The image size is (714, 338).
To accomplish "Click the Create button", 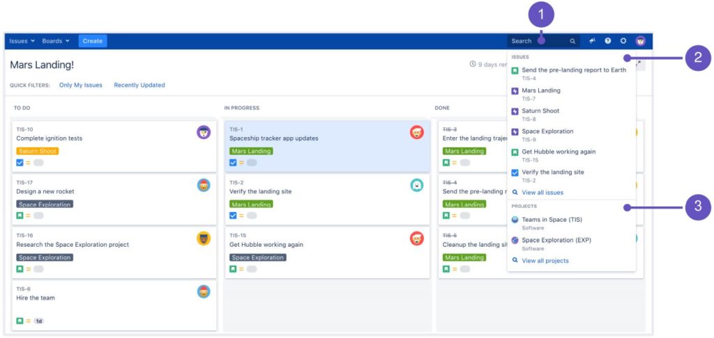I will (93, 41).
